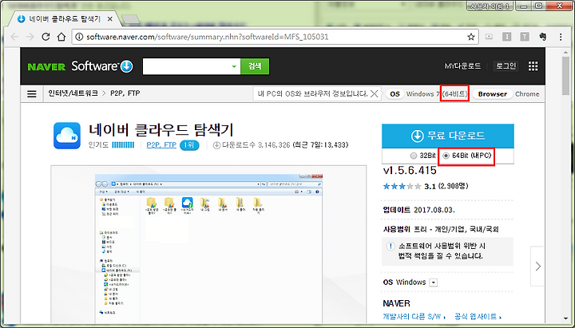Open NAVER apps grid icon
The width and height of the screenshot is (575, 328).
tap(533, 66)
